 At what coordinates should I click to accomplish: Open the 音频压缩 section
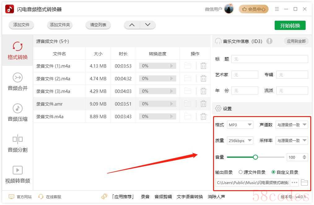(x=18, y=113)
